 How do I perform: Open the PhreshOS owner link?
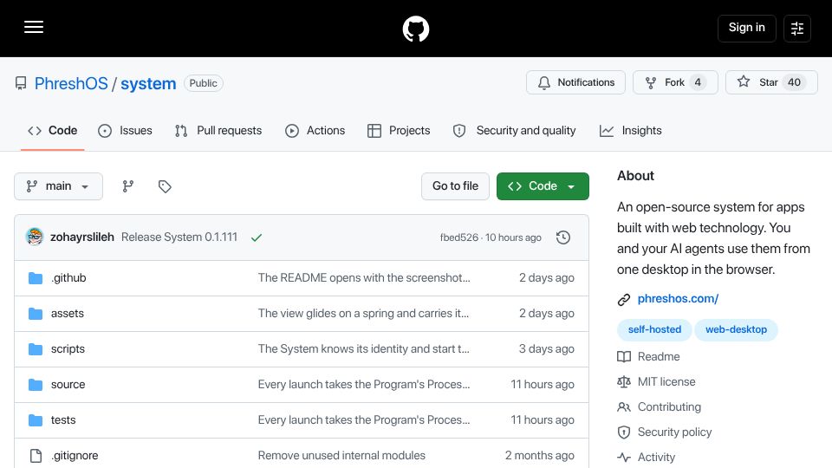tap(71, 83)
